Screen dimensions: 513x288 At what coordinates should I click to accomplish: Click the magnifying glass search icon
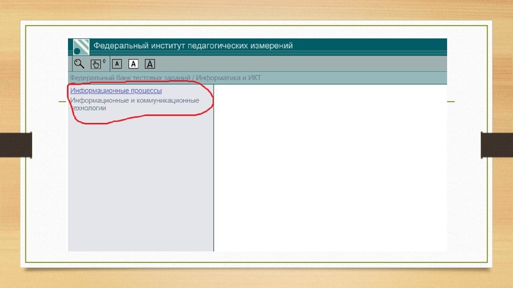coord(79,63)
